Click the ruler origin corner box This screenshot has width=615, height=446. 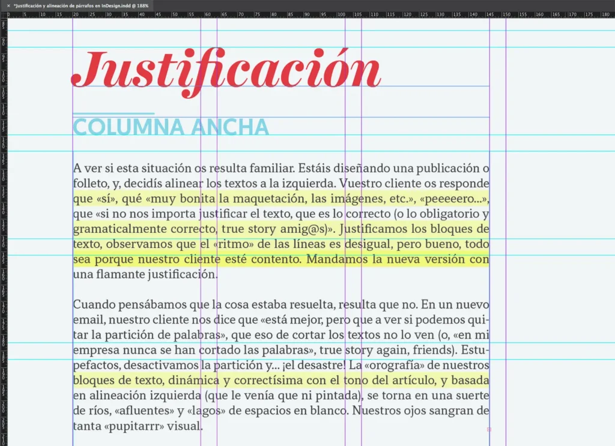tap(3, 14)
